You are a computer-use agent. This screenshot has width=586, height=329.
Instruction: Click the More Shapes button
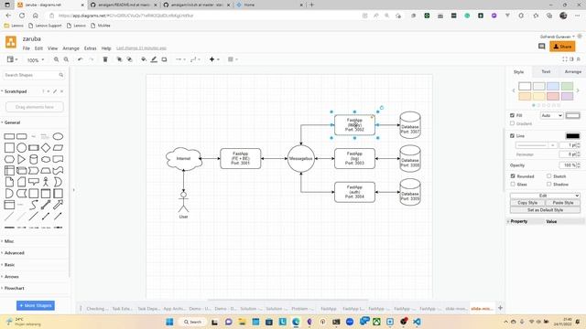pyautogui.click(x=36, y=305)
